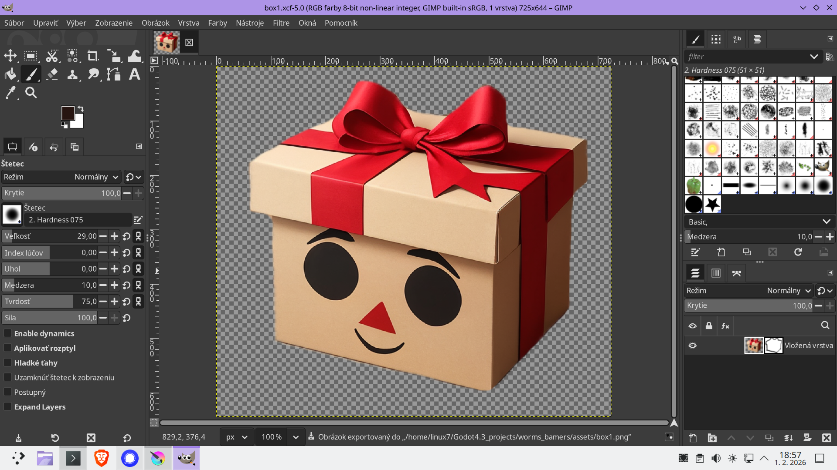Refresh the brush list

click(798, 252)
